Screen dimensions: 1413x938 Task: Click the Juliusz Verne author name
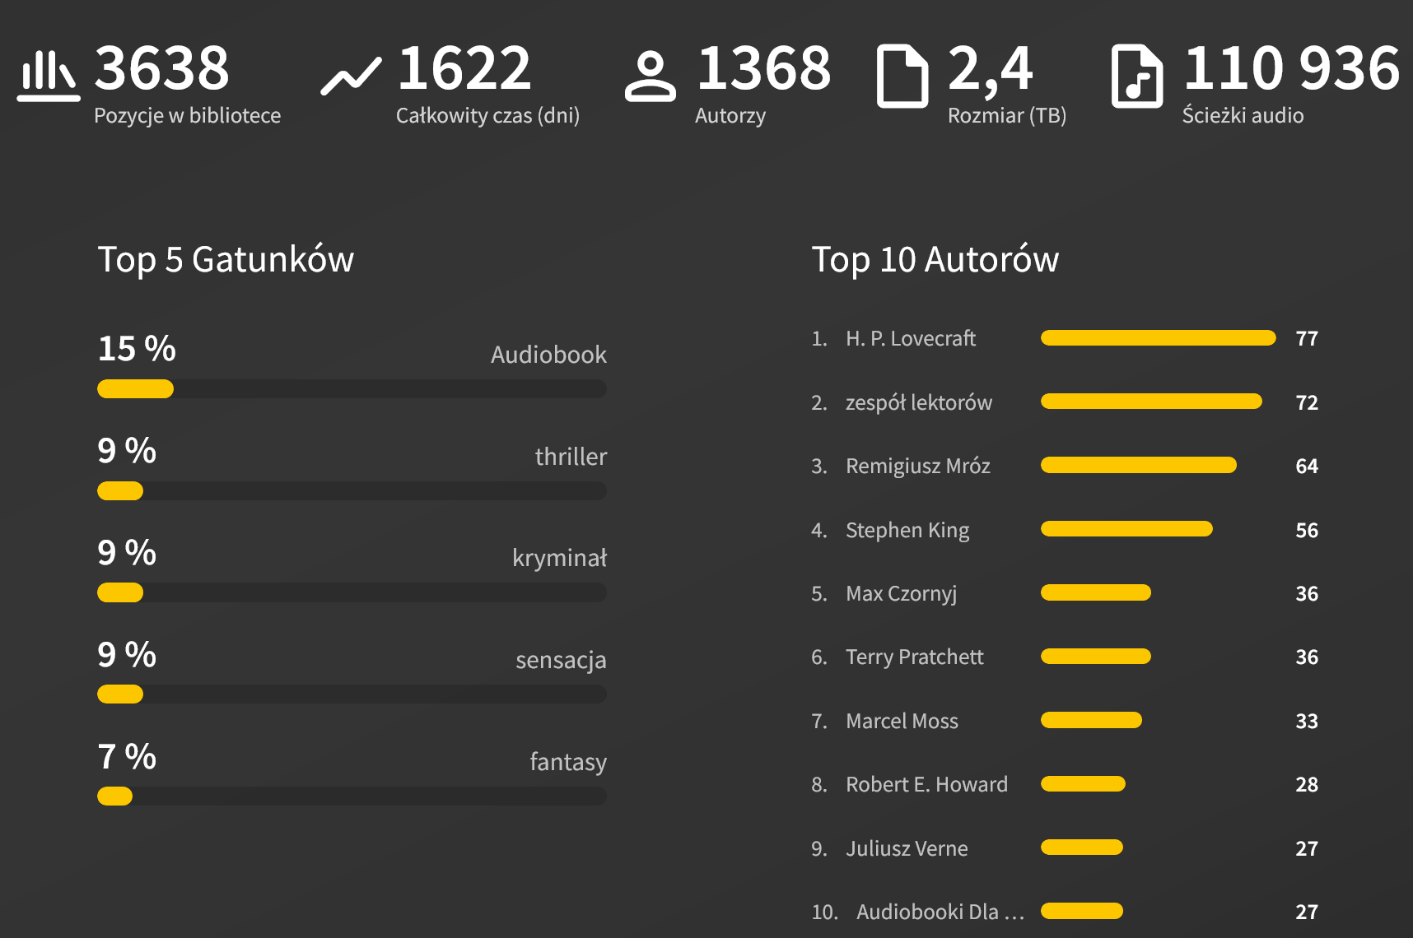coord(907,848)
